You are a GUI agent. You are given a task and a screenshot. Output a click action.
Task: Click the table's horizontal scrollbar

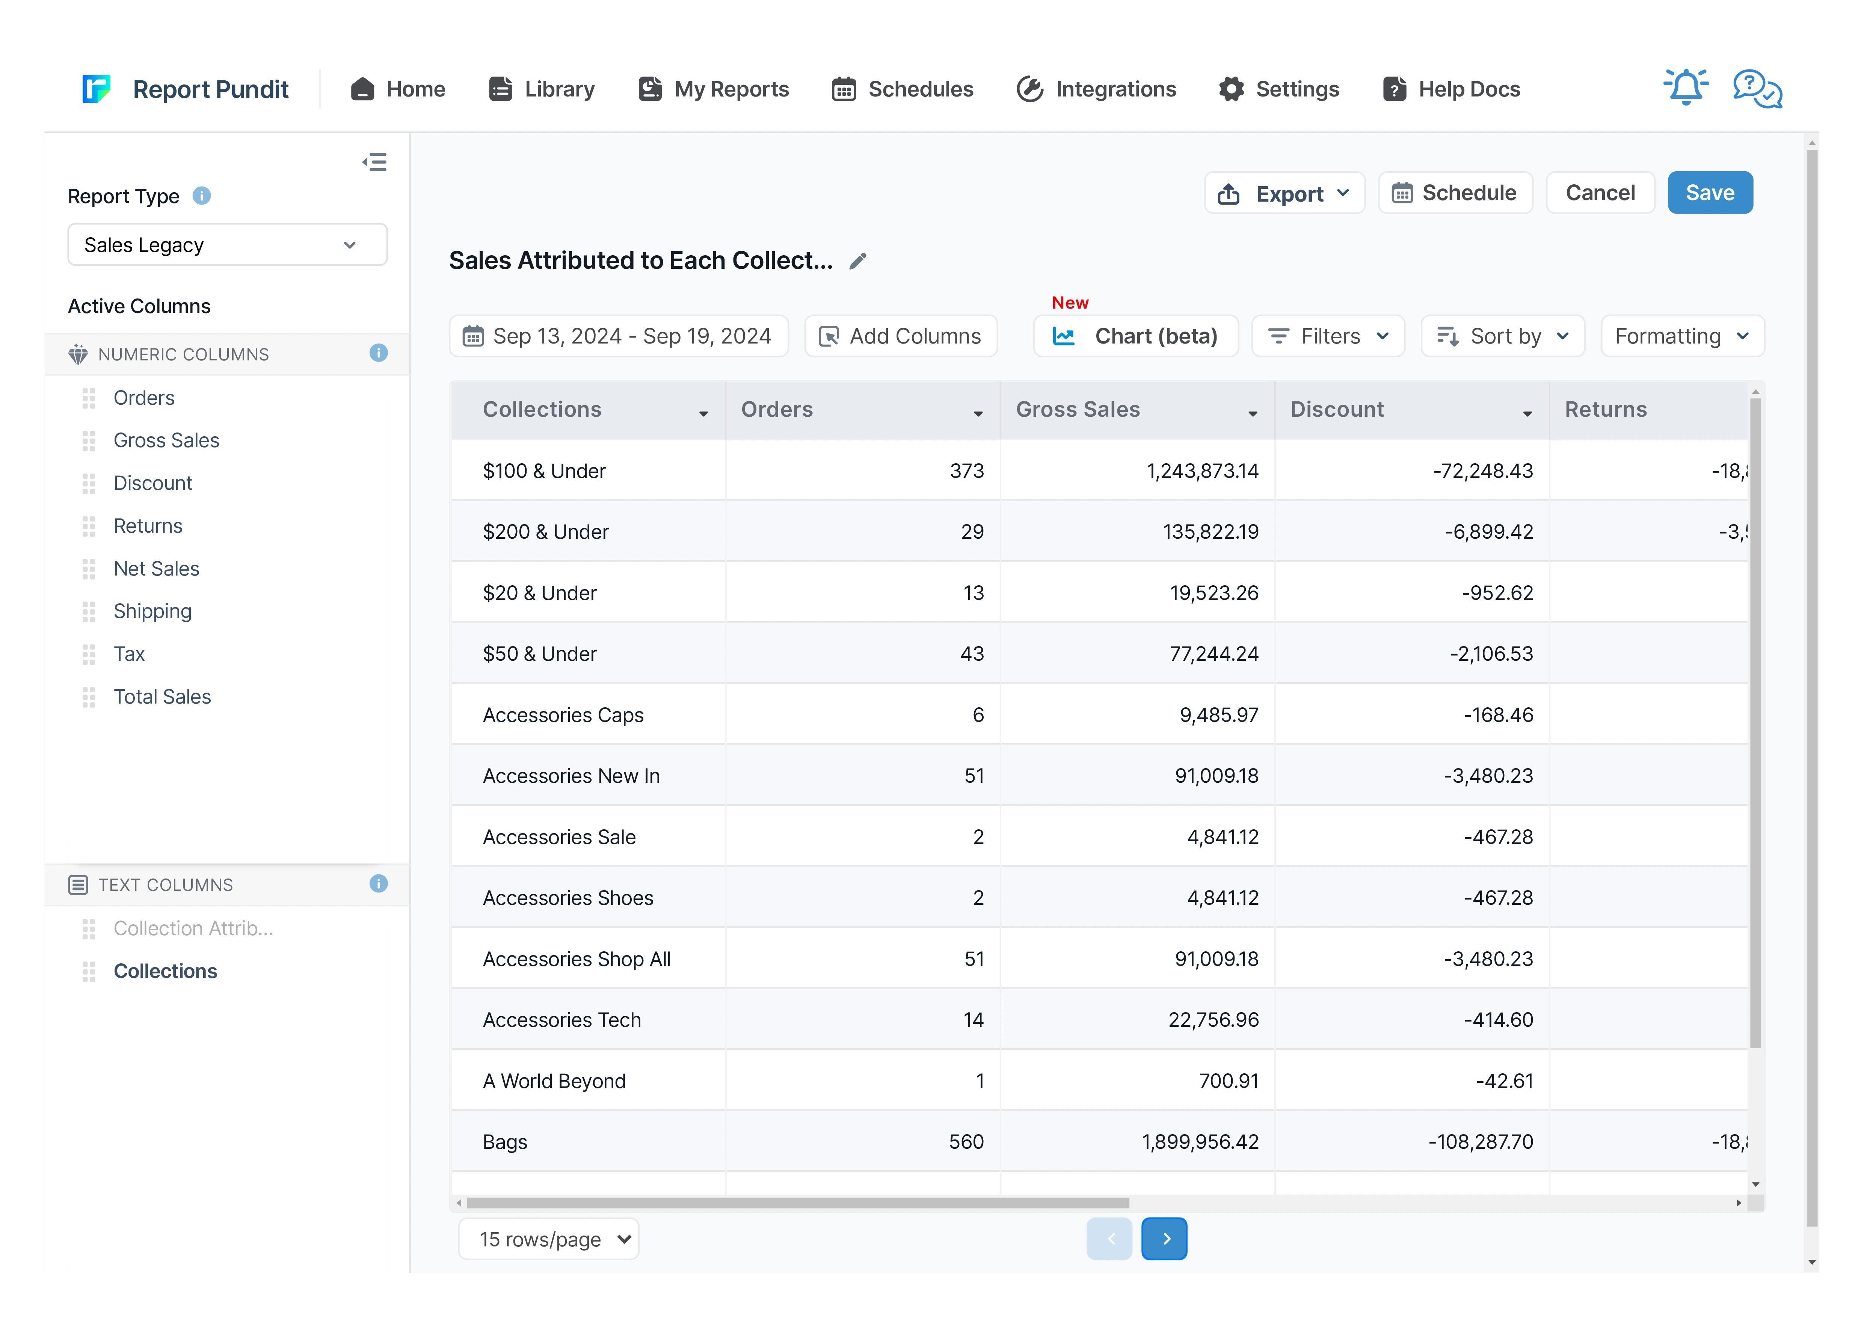pyautogui.click(x=797, y=1202)
